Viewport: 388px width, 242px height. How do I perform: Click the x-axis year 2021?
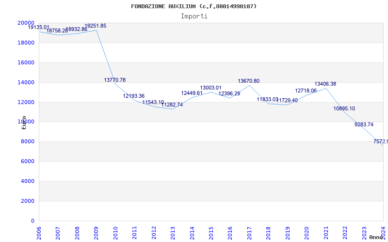[326, 233]
